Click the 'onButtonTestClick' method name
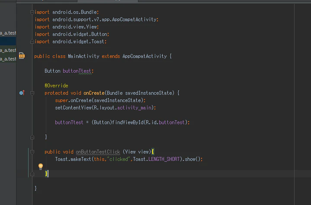 click(x=98, y=152)
